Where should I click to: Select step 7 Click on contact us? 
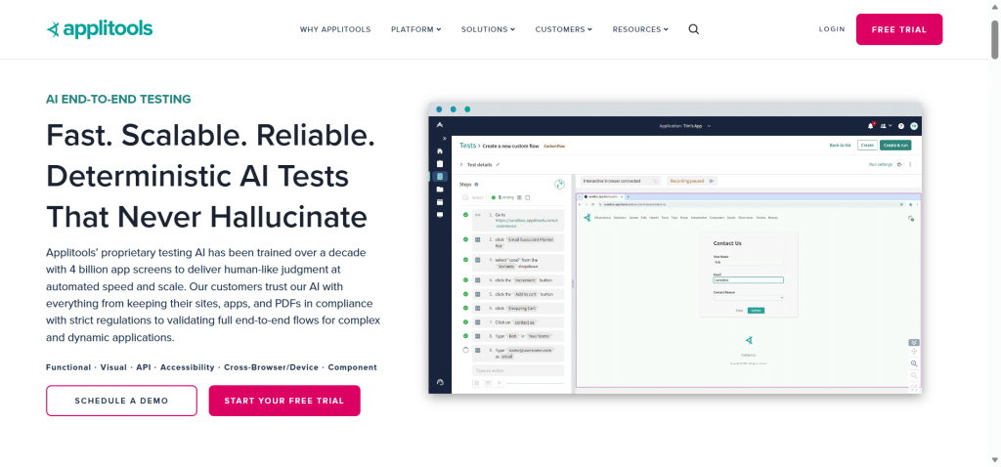(x=518, y=322)
